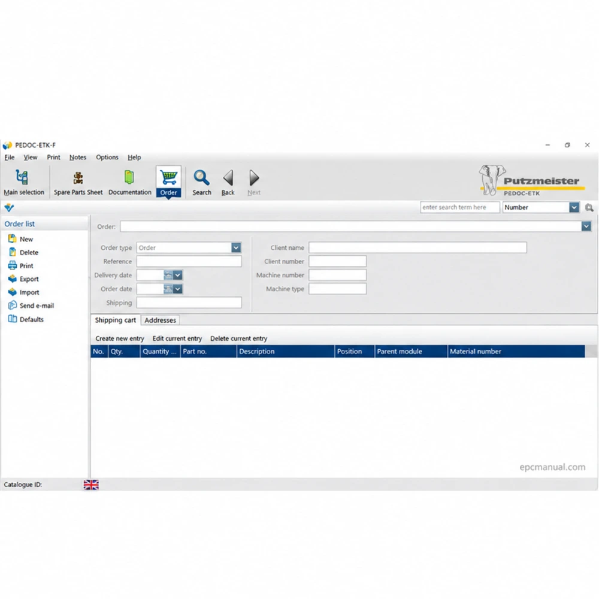
Task: Click Create new entry
Action: tap(120, 338)
